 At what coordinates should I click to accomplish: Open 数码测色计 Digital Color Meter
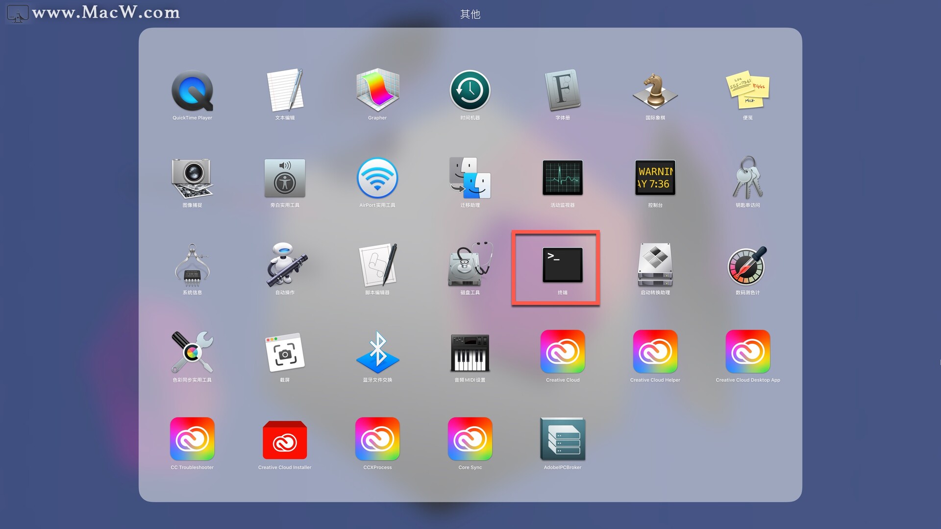point(748,265)
